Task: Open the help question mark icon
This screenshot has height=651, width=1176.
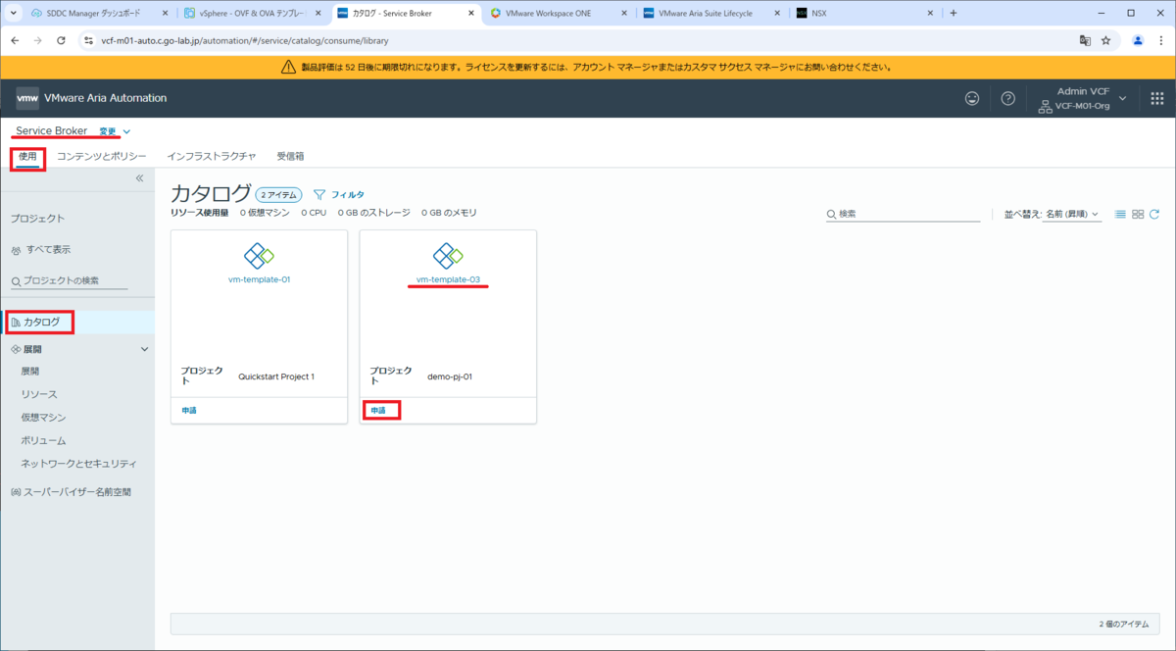Action: (1007, 98)
